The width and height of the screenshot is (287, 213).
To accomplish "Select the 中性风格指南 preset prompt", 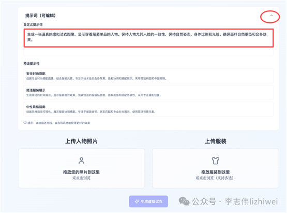I will click(x=148, y=109).
